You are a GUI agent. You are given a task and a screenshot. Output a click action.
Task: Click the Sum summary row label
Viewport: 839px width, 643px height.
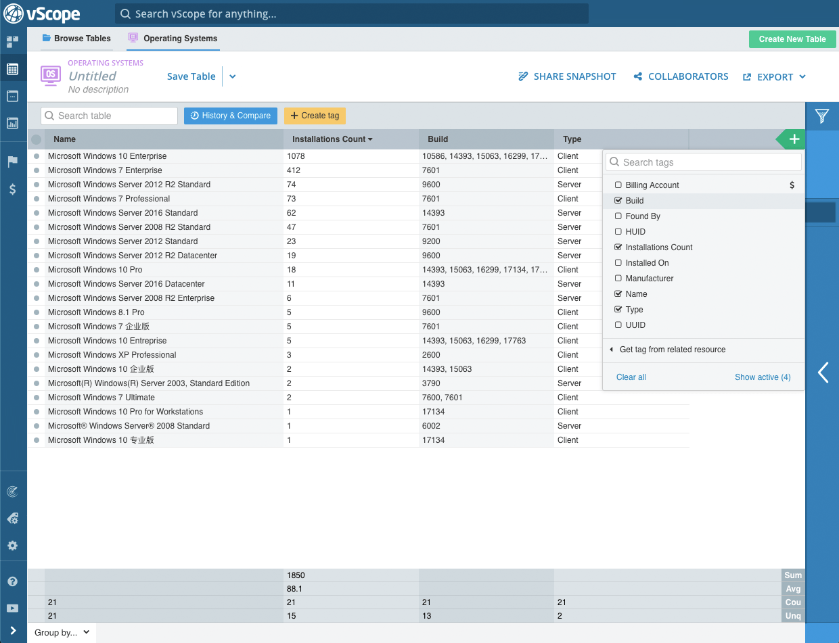793,575
